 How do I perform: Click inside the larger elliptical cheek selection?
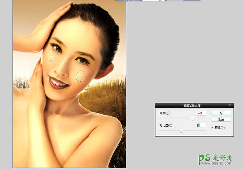(81, 76)
